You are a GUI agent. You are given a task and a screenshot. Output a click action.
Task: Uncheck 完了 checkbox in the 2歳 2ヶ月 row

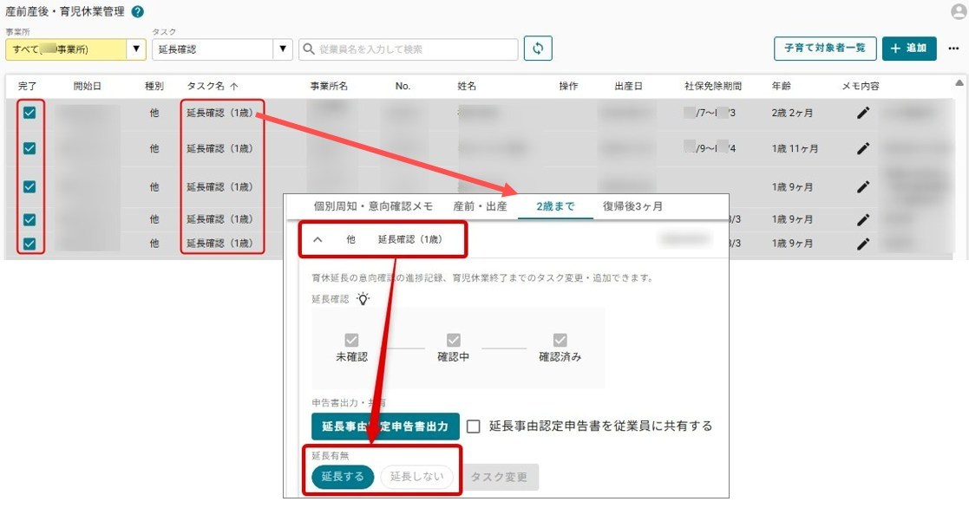pyautogui.click(x=29, y=113)
